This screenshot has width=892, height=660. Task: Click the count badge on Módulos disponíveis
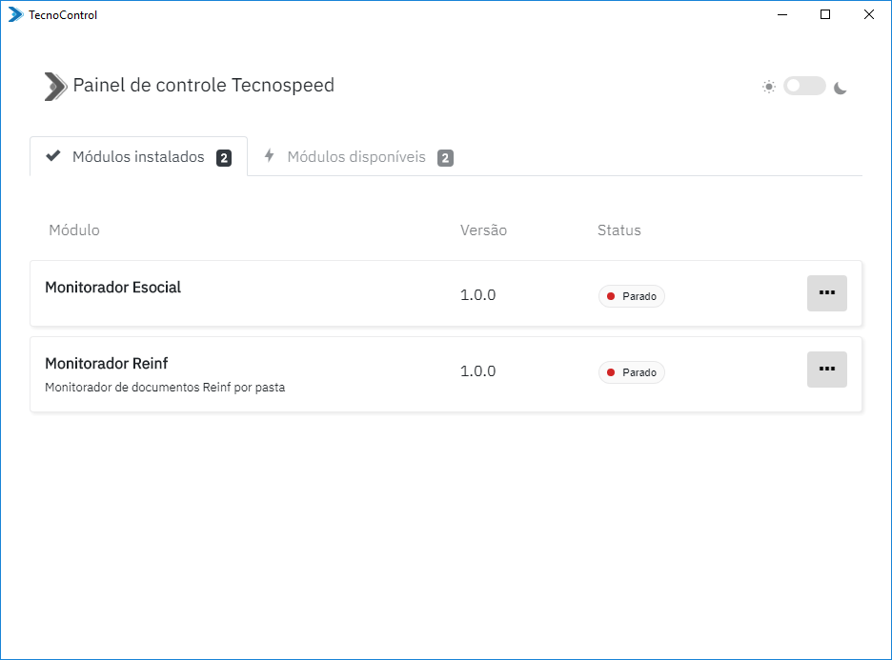pyautogui.click(x=445, y=157)
